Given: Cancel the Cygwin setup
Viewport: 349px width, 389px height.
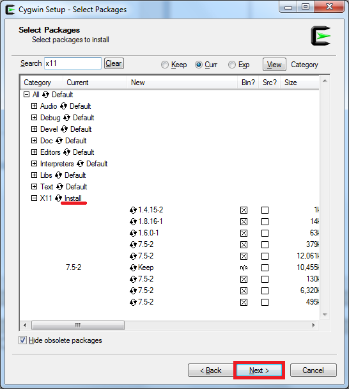Looking at the screenshot, I should click(x=313, y=370).
